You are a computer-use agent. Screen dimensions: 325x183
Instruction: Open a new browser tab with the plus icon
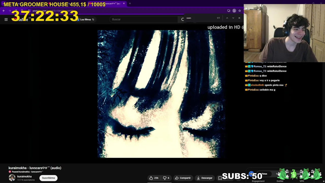tap(130, 4)
